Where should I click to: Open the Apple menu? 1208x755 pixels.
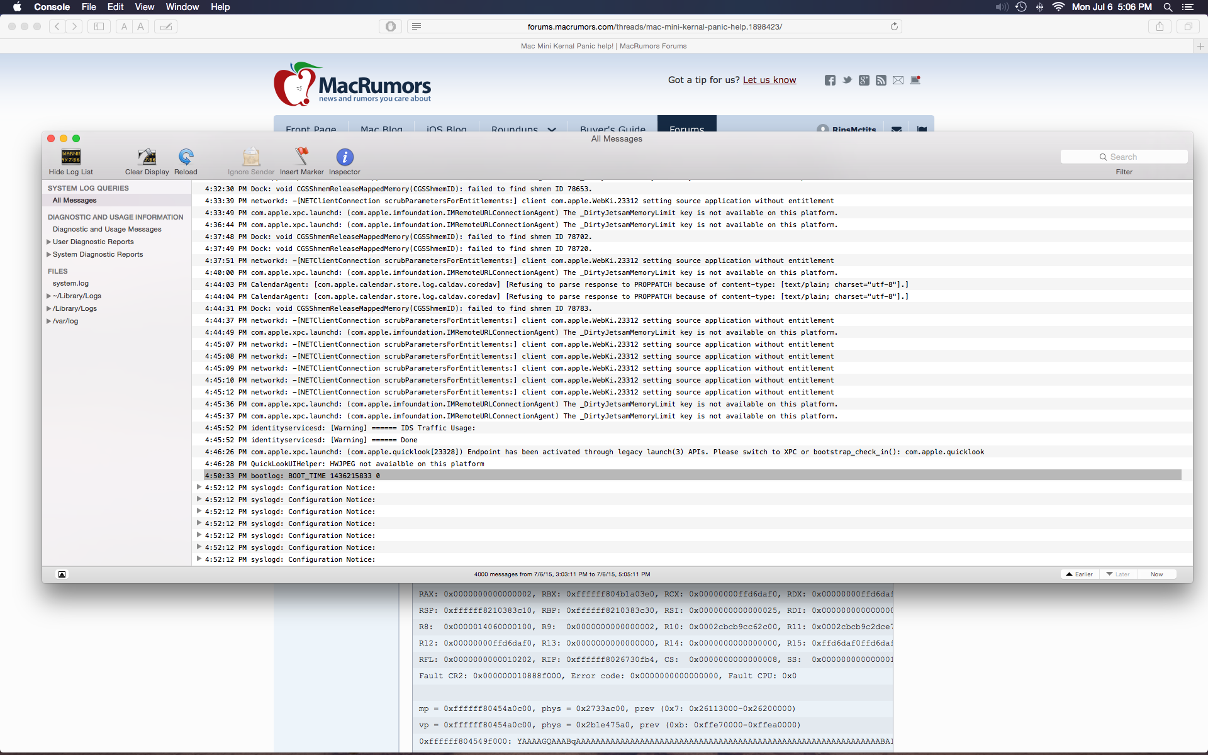coord(17,7)
